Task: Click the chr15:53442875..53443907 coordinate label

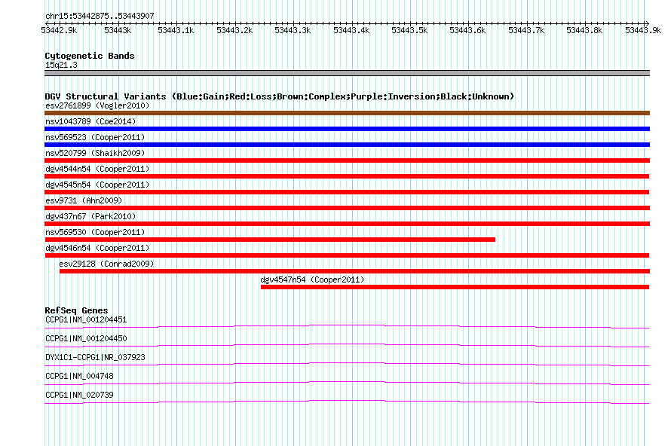Action: click(x=100, y=16)
